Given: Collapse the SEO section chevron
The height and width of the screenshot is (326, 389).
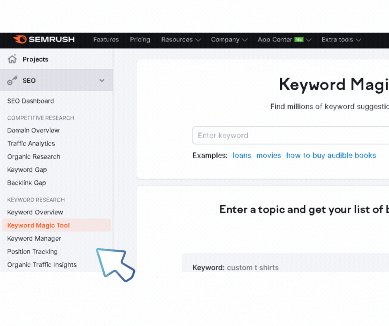Looking at the screenshot, I should click(102, 80).
